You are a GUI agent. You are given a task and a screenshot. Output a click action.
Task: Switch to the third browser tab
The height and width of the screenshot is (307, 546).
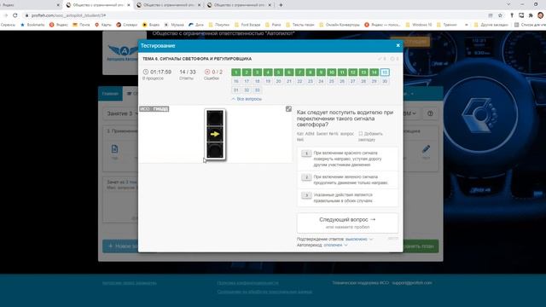coord(169,5)
